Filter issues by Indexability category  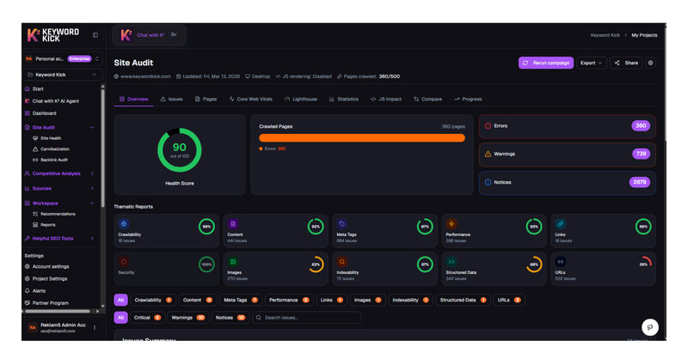[x=410, y=300]
